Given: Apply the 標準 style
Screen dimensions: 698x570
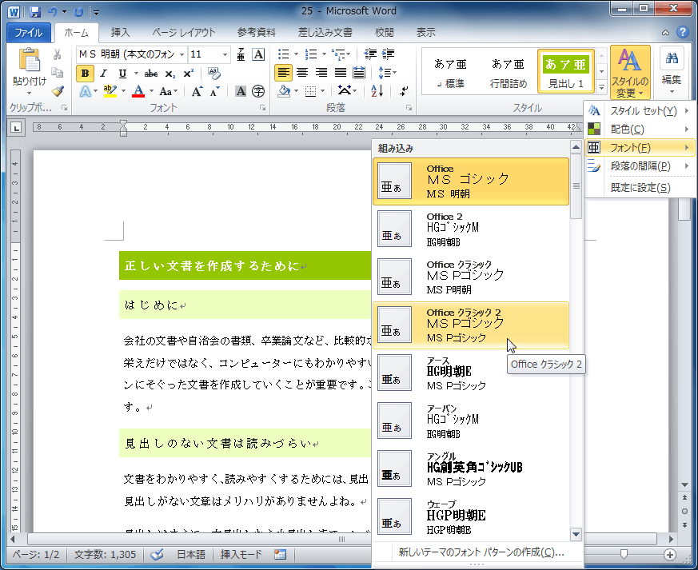Looking at the screenshot, I should click(450, 73).
